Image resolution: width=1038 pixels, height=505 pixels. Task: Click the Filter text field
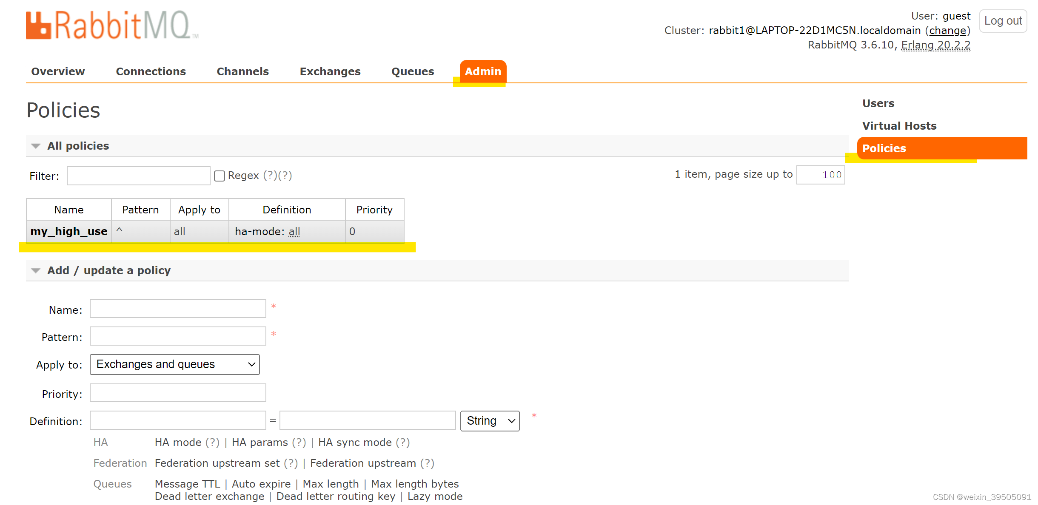click(138, 176)
